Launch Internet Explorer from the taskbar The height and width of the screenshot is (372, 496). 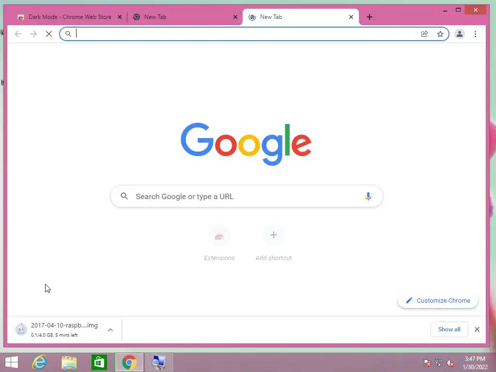[x=39, y=362]
